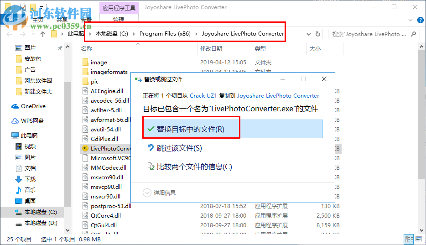This screenshot has height=245, width=426.
Task: Click the Forward navigation arrow
Action: pos(23,34)
